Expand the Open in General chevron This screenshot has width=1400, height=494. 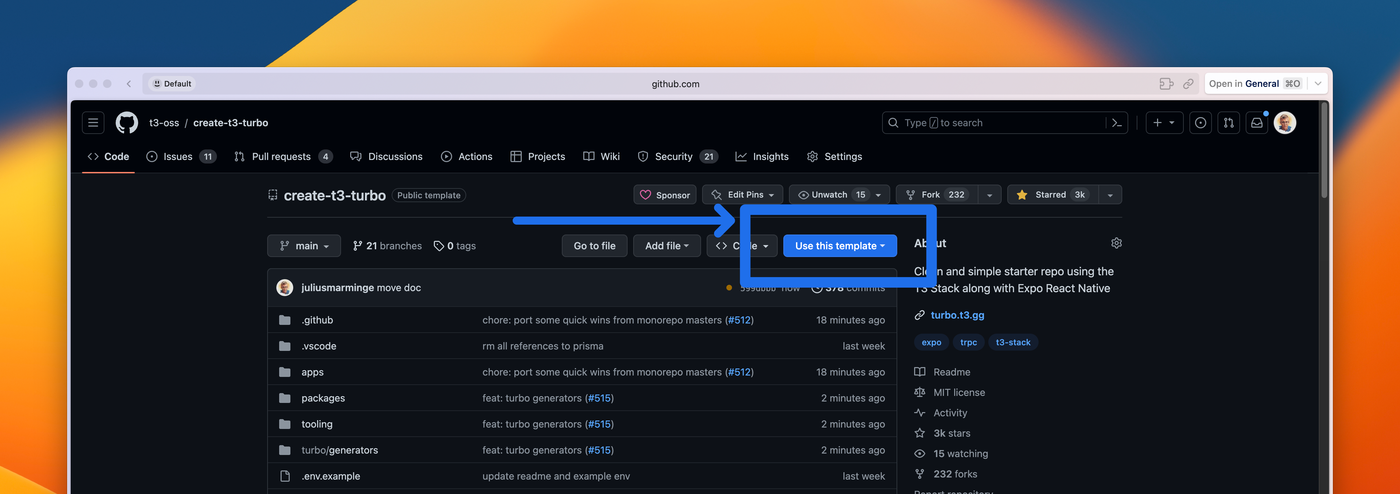1318,84
